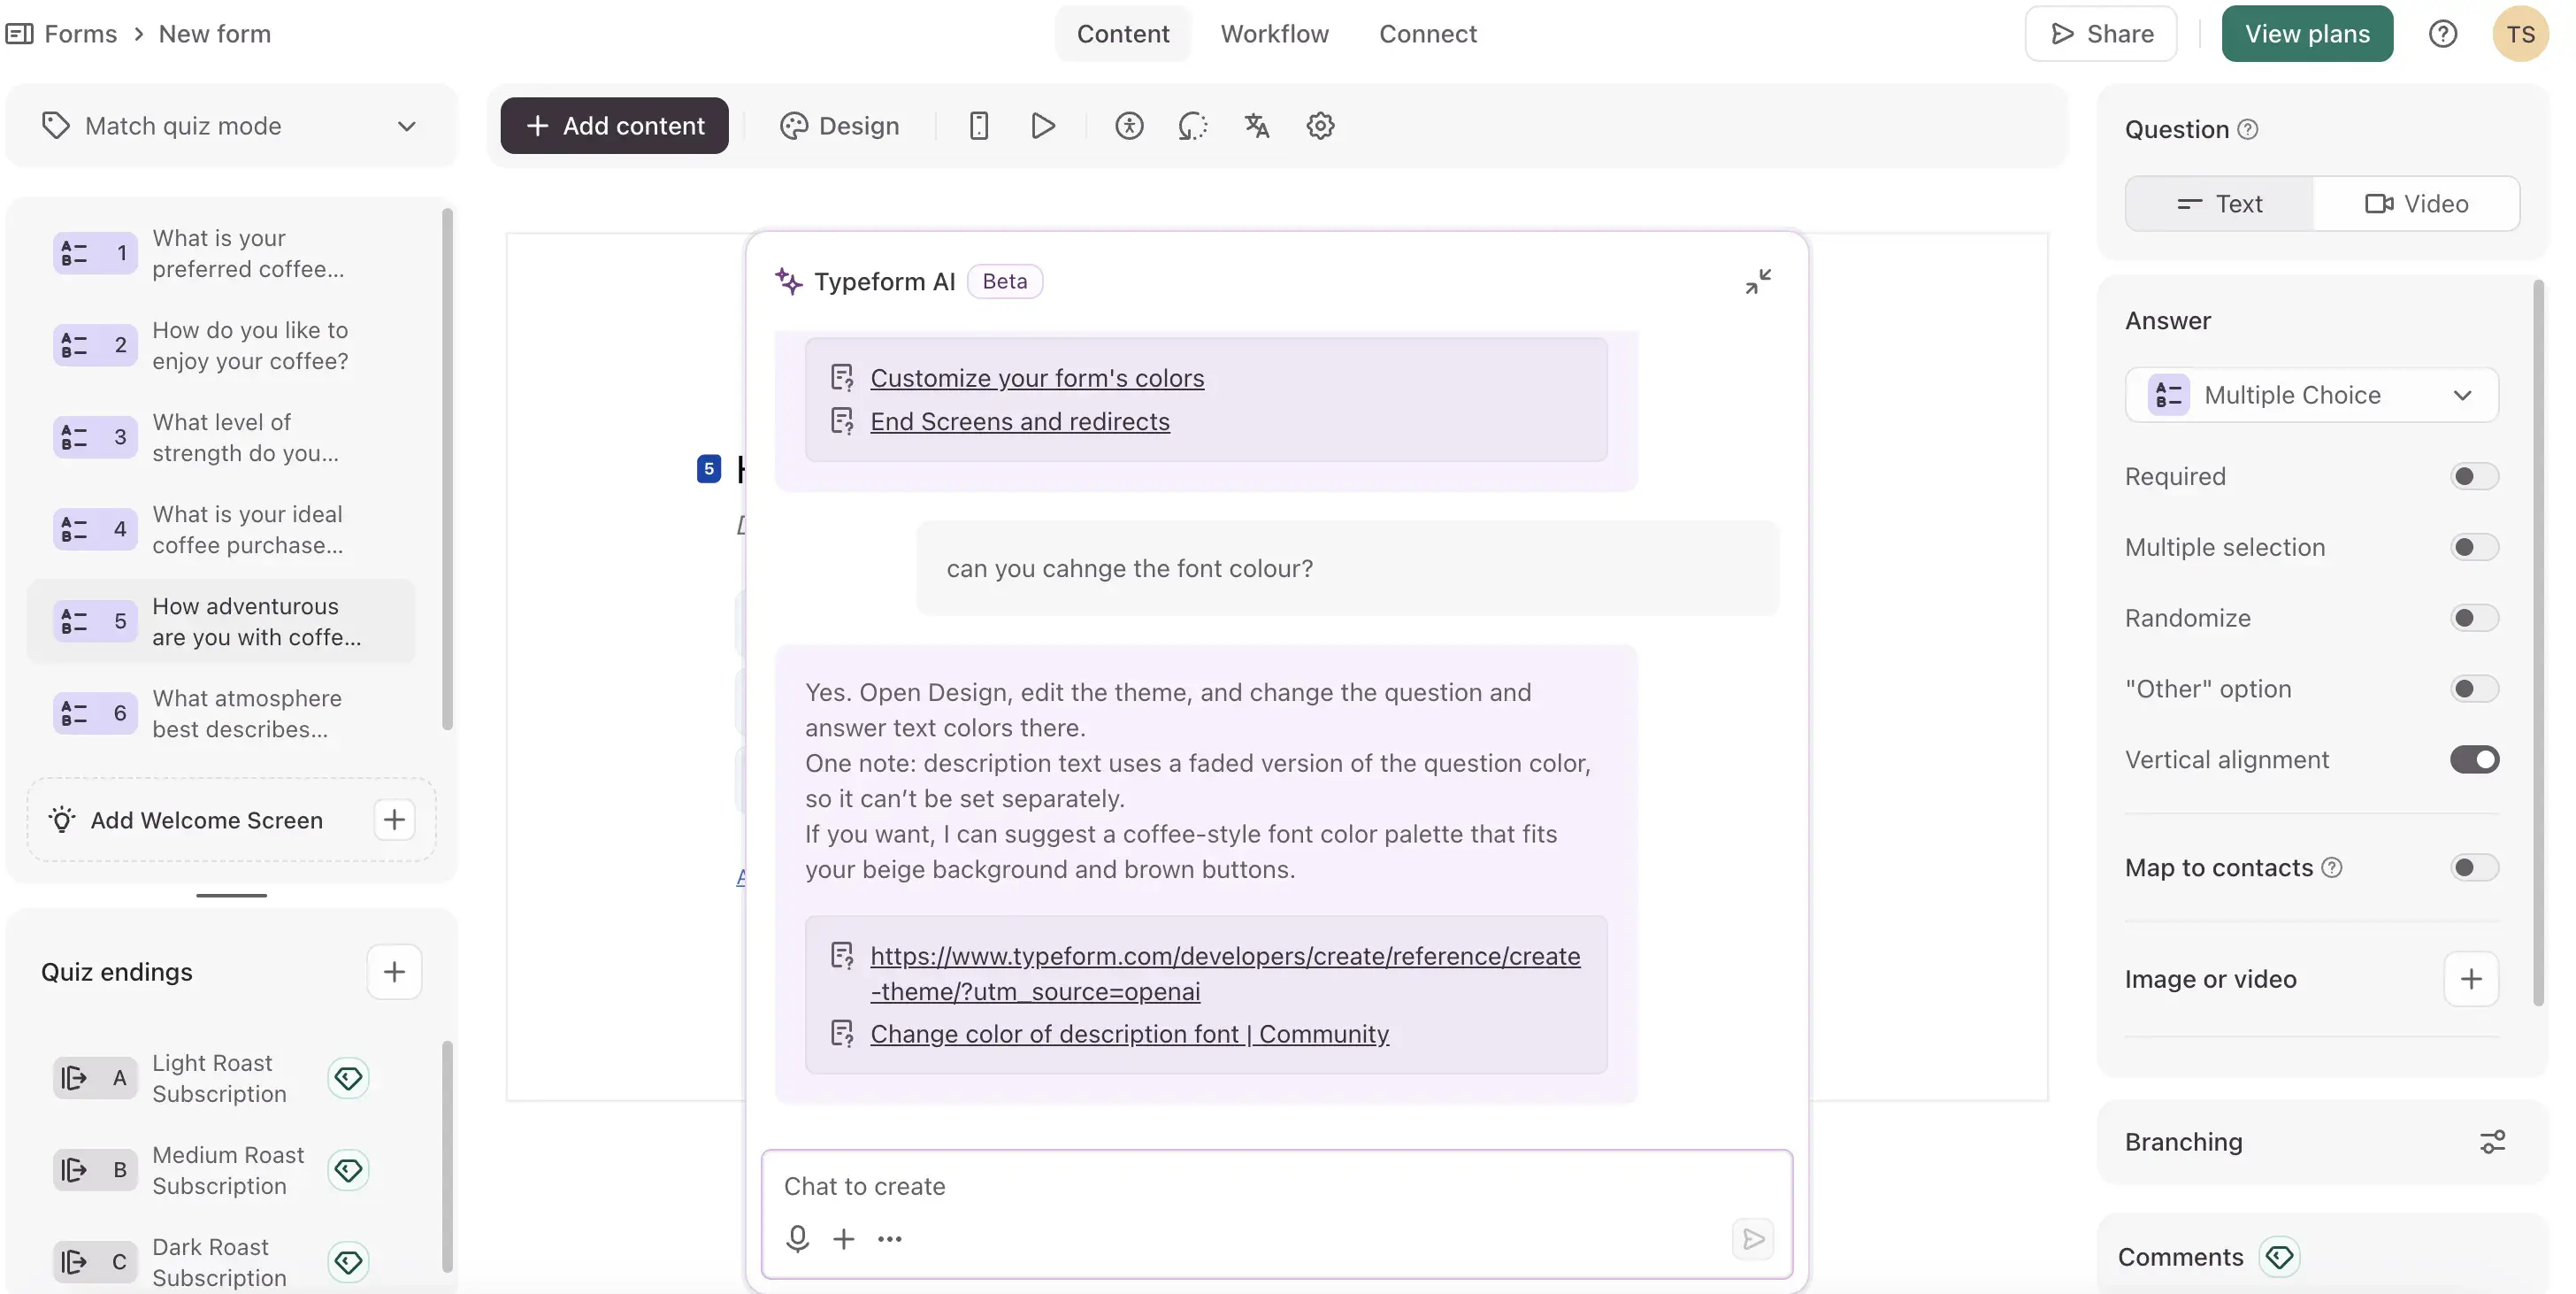Image resolution: width=2576 pixels, height=1294 pixels.
Task: Click diamond icon beside Dark Roast Subscription
Action: 348,1262
